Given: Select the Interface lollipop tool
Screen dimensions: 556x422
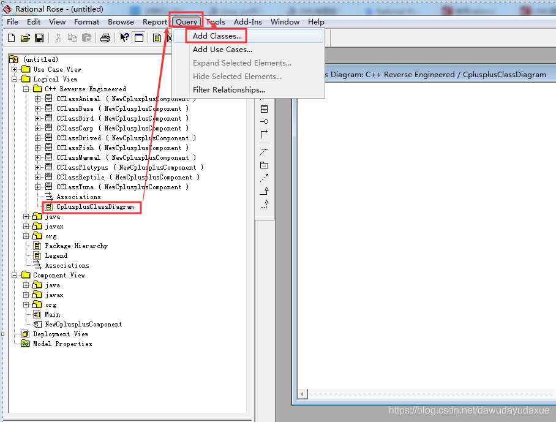Looking at the screenshot, I should [264, 122].
